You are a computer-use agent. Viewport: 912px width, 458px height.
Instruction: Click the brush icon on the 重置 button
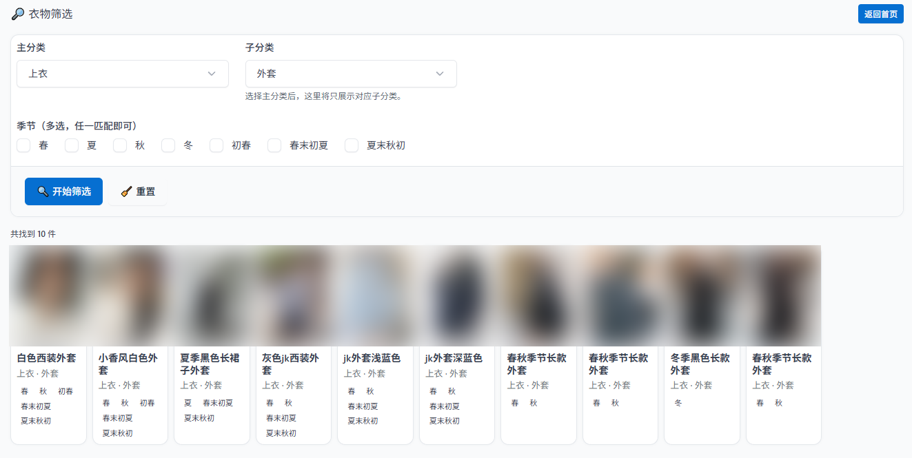(x=125, y=191)
